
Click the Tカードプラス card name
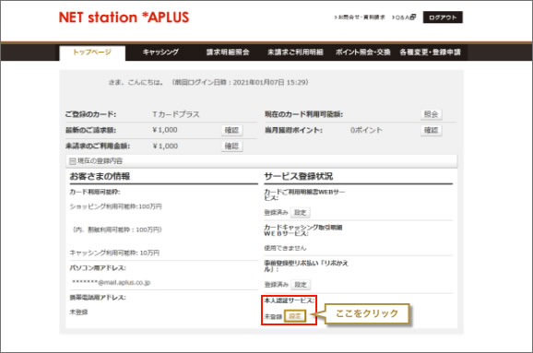tap(176, 114)
